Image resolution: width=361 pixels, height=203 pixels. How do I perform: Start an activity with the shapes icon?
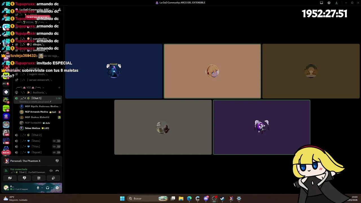coord(39,178)
